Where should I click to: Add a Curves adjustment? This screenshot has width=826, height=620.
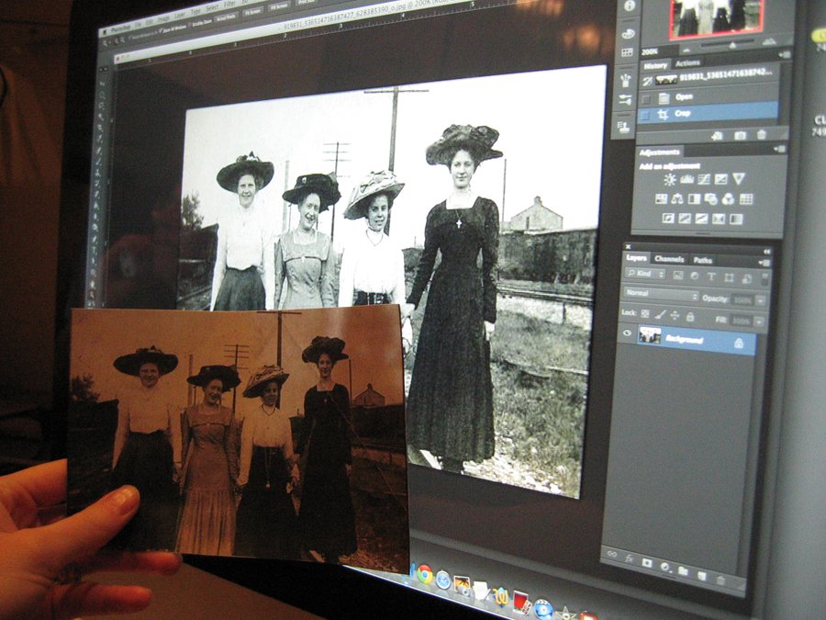pos(704,179)
